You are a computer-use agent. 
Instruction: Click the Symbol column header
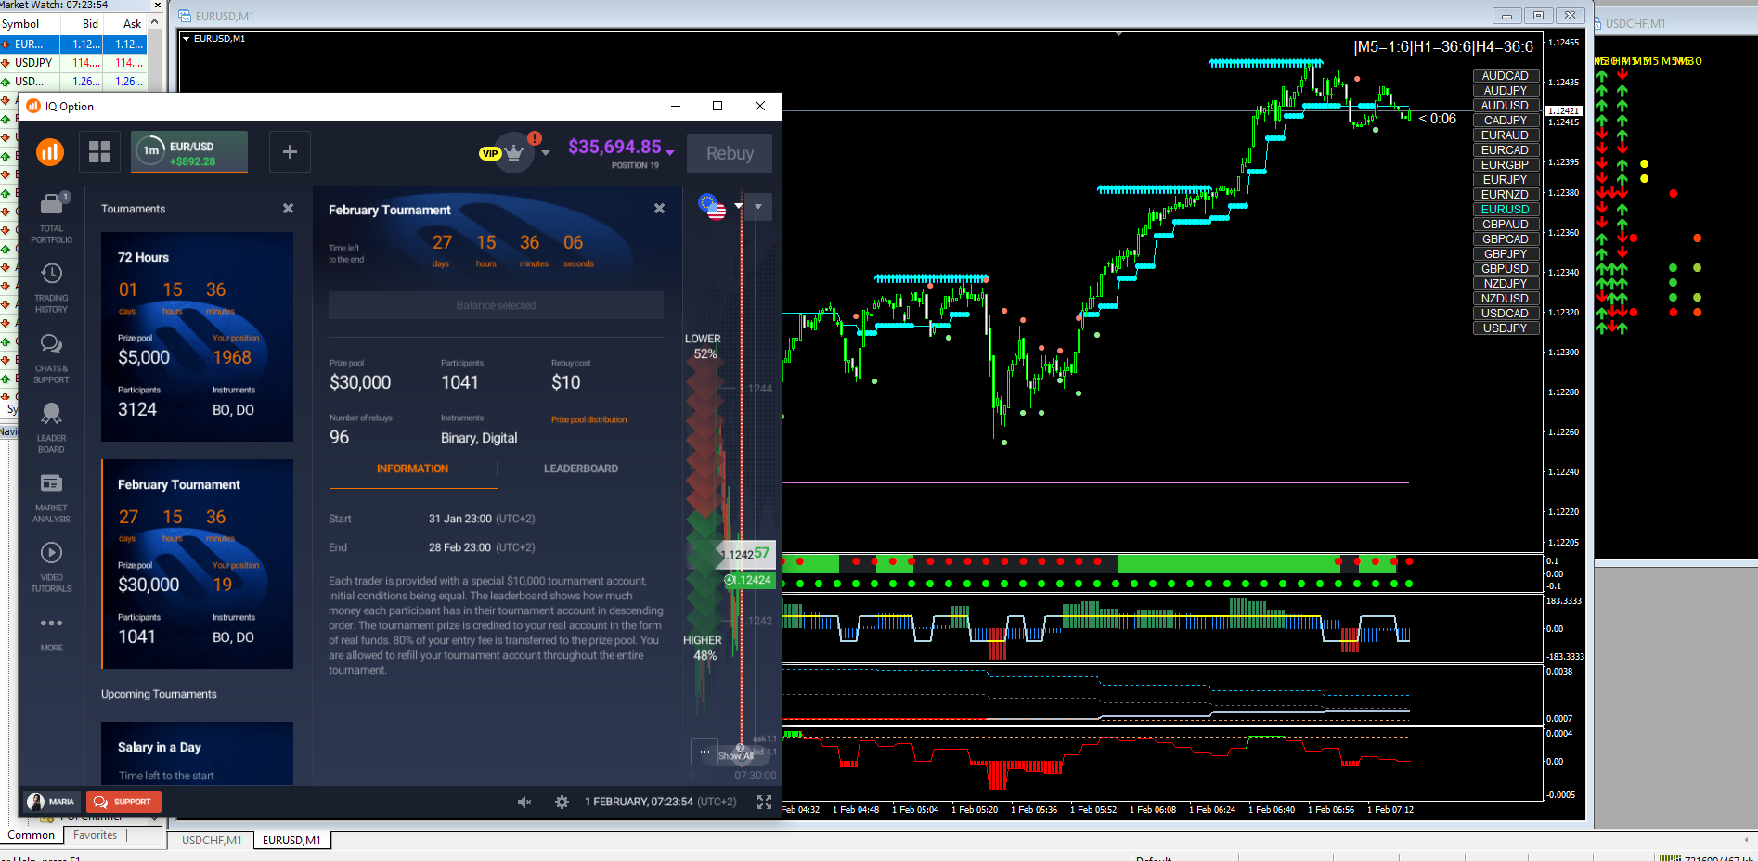[30, 24]
